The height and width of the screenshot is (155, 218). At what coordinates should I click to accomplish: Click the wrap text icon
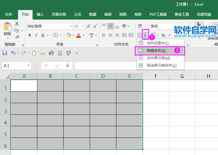pyautogui.click(x=140, y=26)
